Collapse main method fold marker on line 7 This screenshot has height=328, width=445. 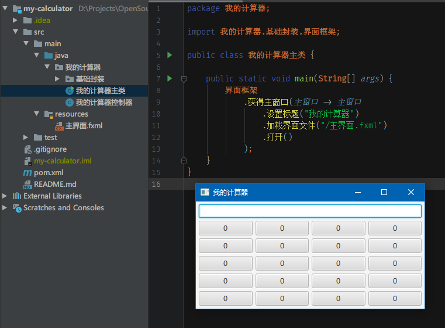point(184,78)
